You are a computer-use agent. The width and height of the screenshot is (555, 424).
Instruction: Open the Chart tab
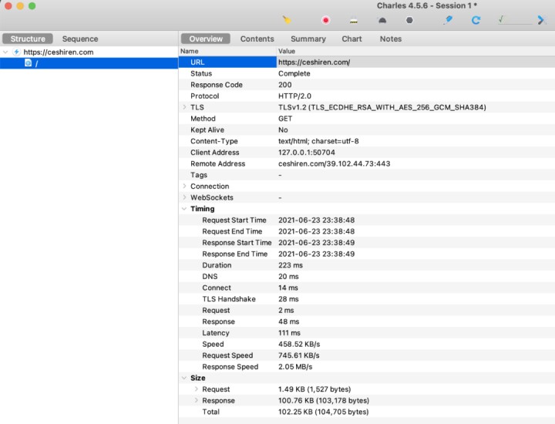coord(351,39)
